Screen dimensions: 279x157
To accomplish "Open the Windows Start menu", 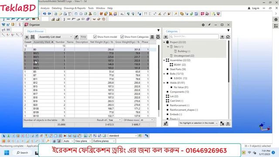I will click(7, 153).
